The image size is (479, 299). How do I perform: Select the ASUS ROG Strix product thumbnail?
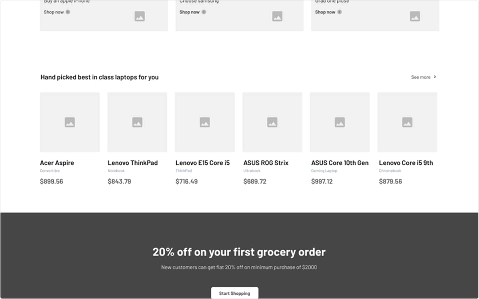tap(272, 122)
